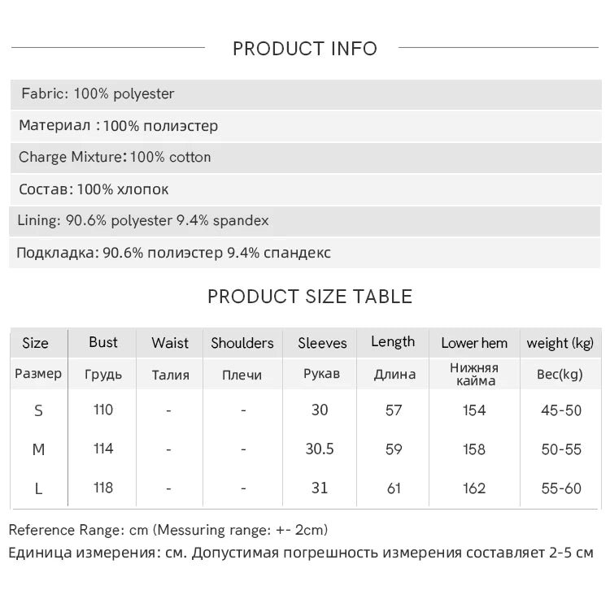
Task: Click the Reference Range note text
Action: tap(168, 530)
